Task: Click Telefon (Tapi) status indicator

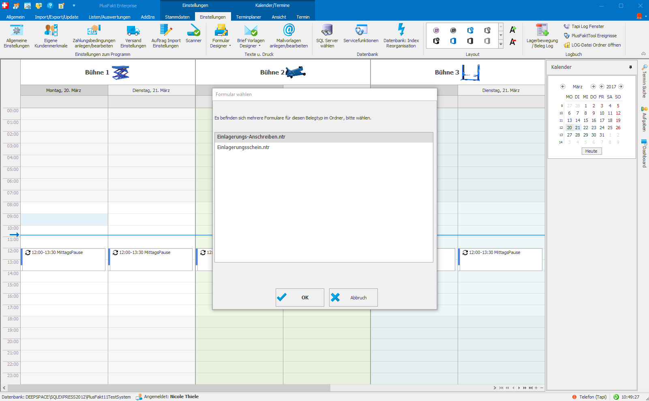Action: point(589,397)
